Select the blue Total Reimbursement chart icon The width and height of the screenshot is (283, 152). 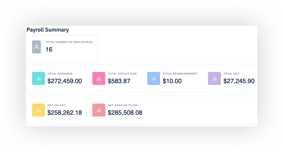[153, 78]
